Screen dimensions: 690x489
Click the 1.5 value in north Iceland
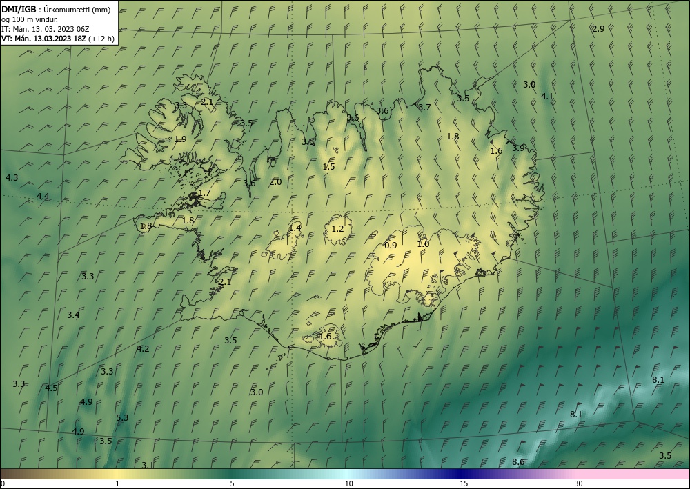328,167
